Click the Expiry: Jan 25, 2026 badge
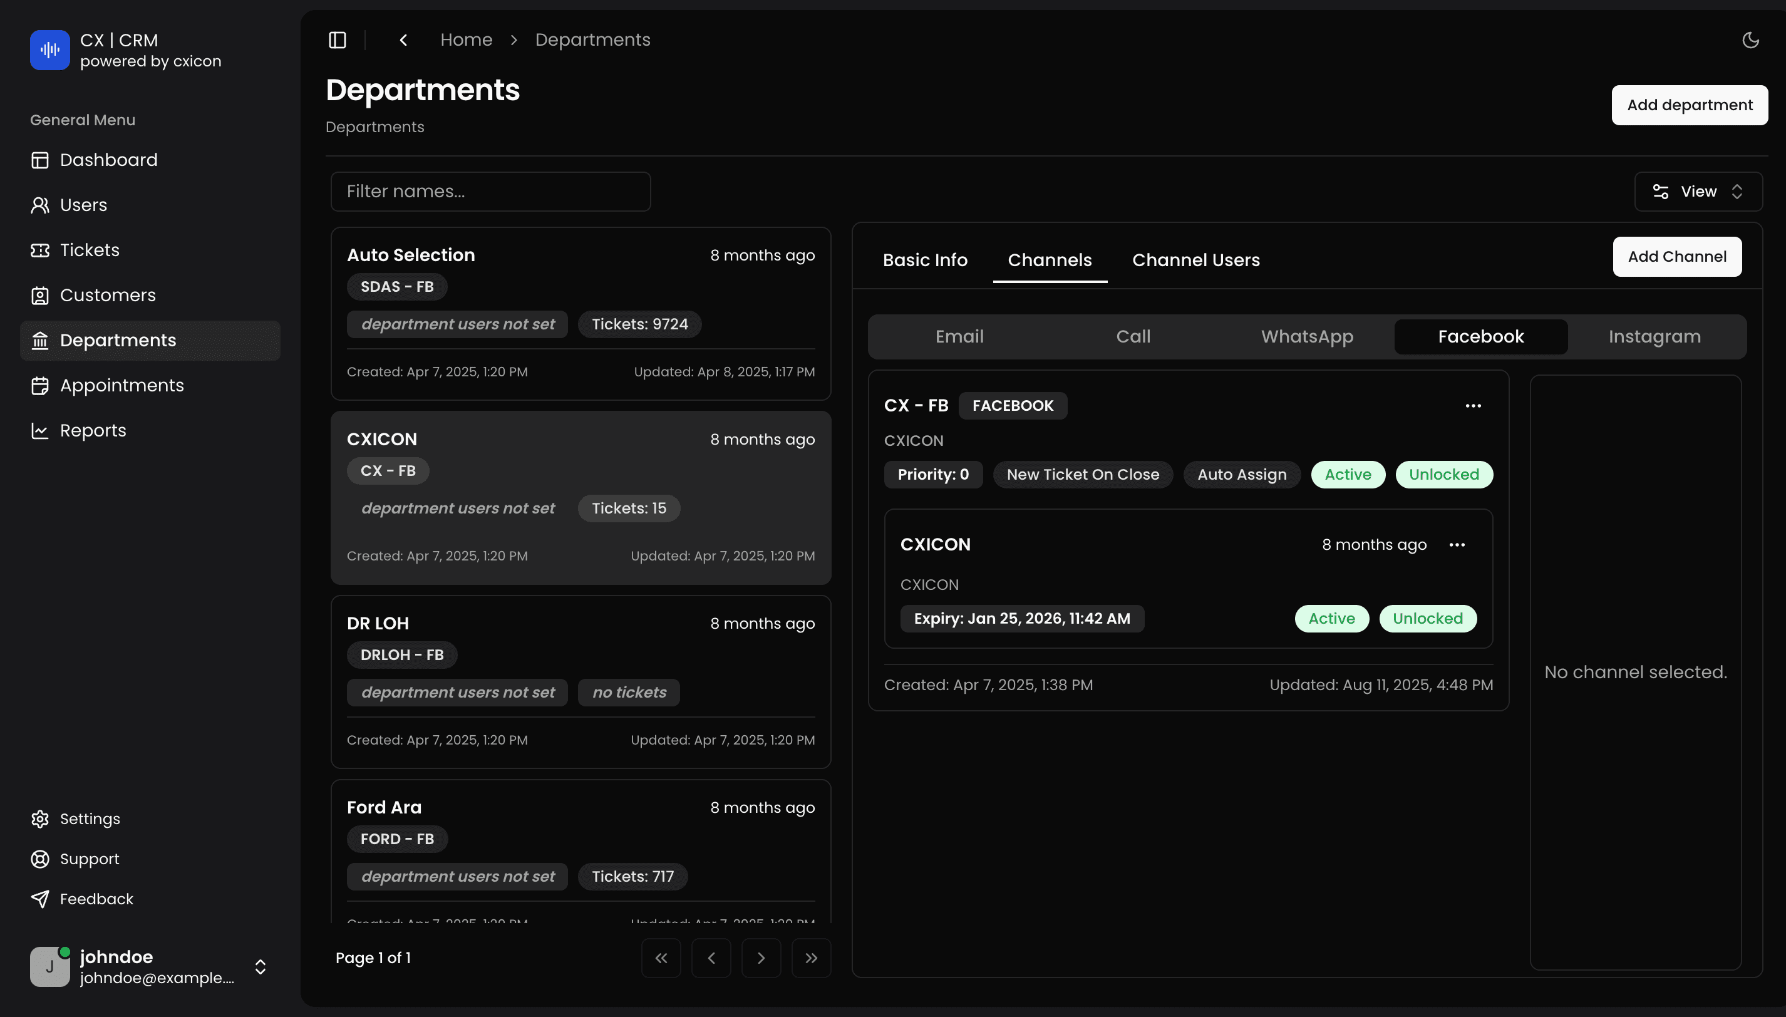Viewport: 1786px width, 1017px height. (x=1022, y=619)
